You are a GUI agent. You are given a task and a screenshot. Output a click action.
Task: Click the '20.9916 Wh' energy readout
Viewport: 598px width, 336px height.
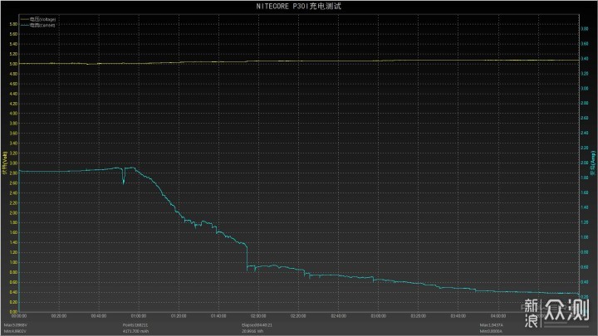[x=252, y=331]
